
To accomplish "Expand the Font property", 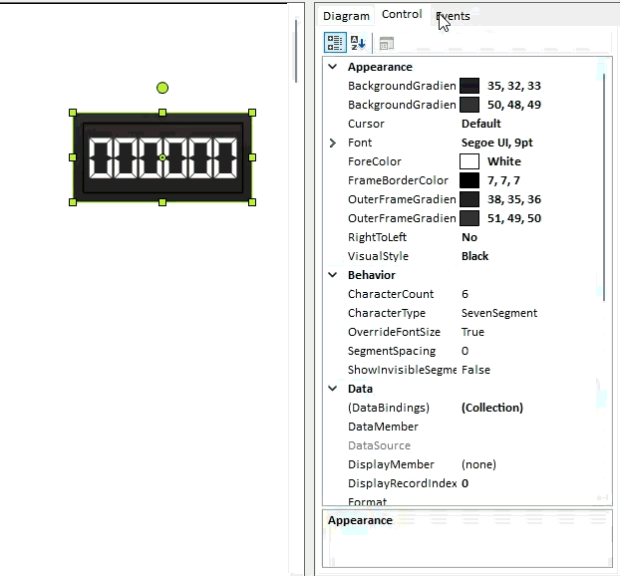I will click(333, 143).
